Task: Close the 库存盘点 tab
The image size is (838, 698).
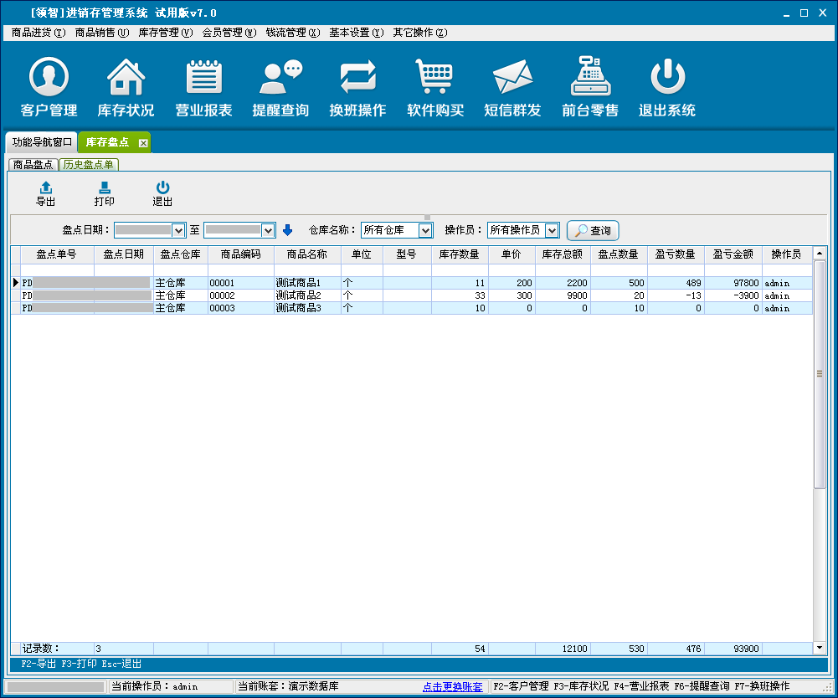Action: (x=143, y=143)
